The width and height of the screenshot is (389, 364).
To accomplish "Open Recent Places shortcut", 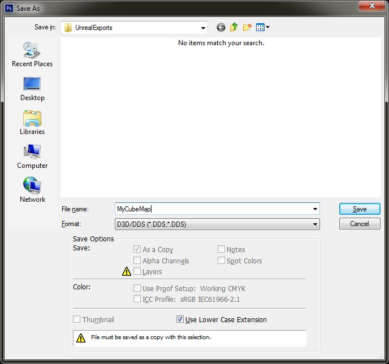I will coord(32,55).
